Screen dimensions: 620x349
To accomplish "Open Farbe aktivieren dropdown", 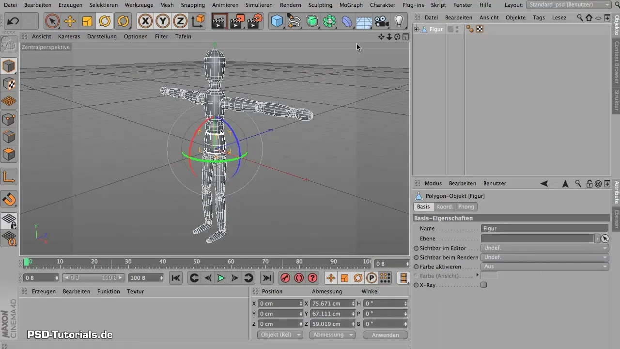I will pyautogui.click(x=545, y=267).
